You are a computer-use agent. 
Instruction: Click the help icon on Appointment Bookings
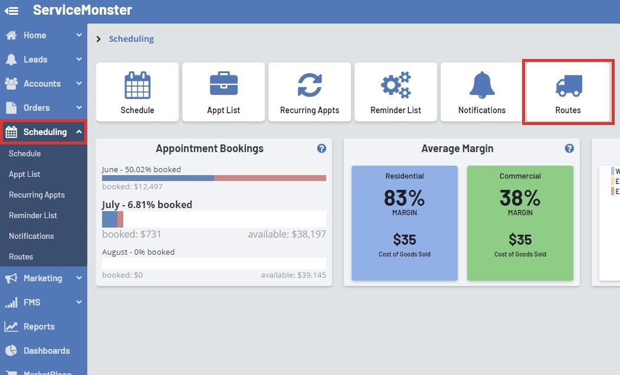[x=322, y=149]
